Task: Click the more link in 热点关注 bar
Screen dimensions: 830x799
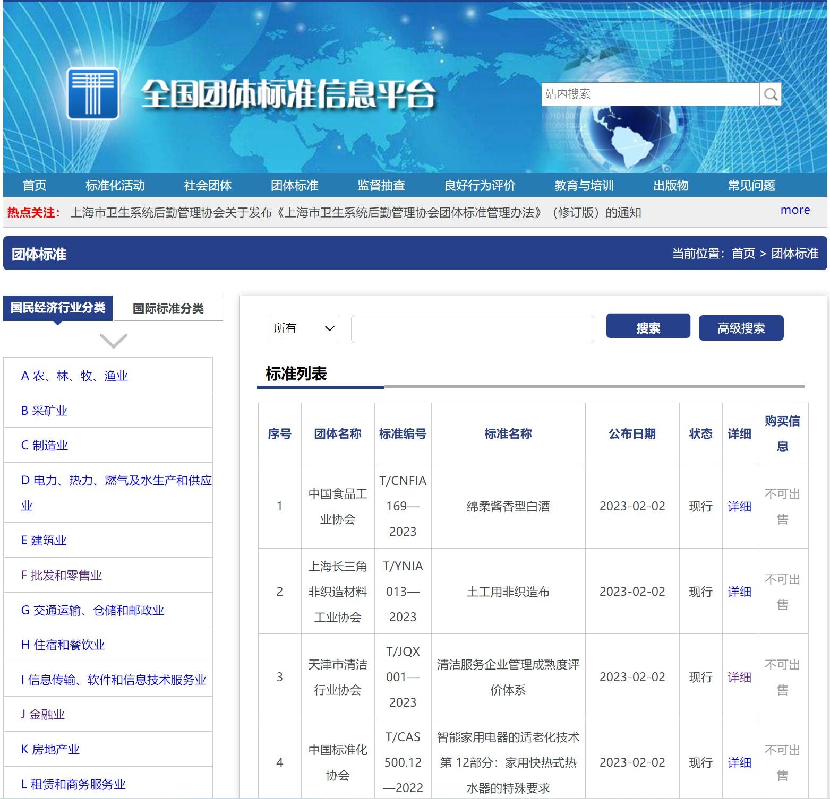Action: click(795, 210)
